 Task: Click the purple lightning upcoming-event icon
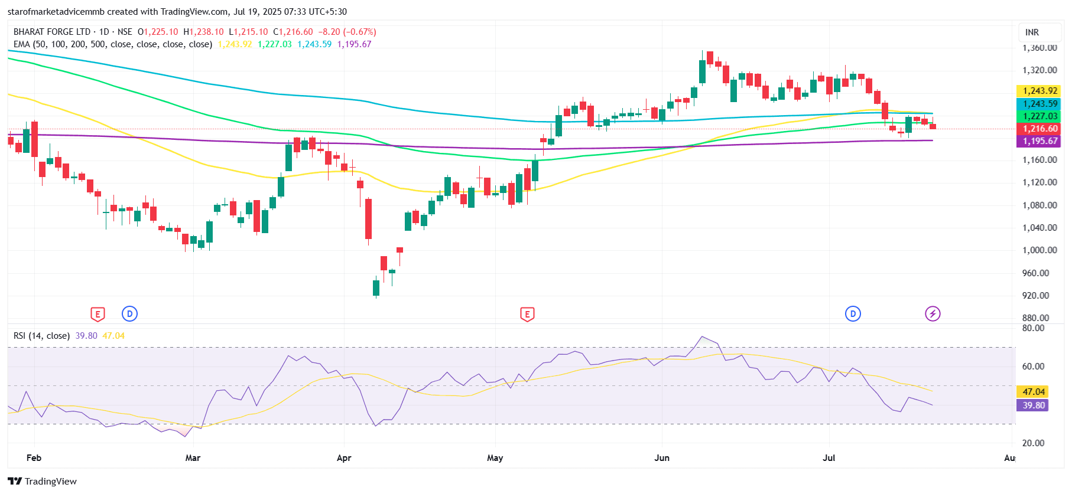point(933,314)
